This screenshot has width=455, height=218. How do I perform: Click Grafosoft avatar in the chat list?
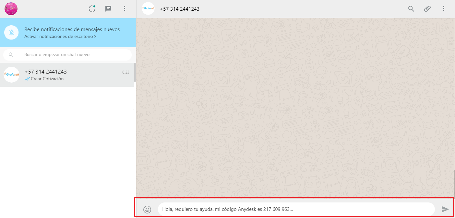tap(12, 75)
